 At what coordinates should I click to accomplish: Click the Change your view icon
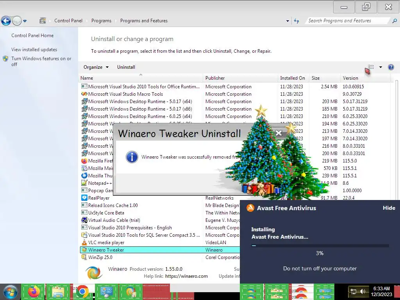click(371, 67)
